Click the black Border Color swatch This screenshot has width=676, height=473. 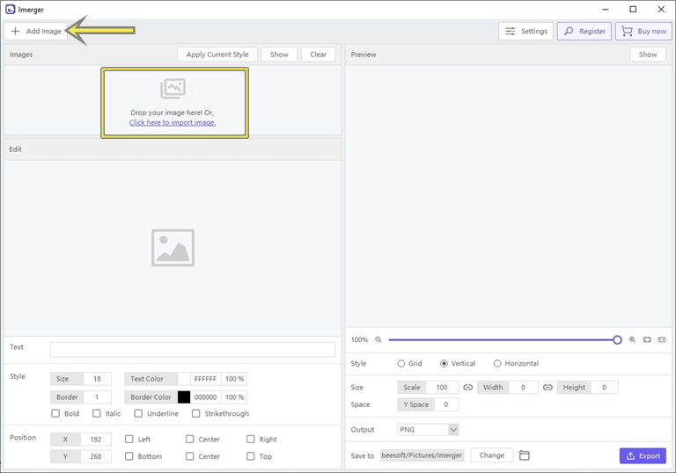pyautogui.click(x=184, y=397)
